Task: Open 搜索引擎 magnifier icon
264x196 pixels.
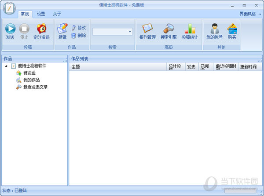Action: pyautogui.click(x=169, y=28)
